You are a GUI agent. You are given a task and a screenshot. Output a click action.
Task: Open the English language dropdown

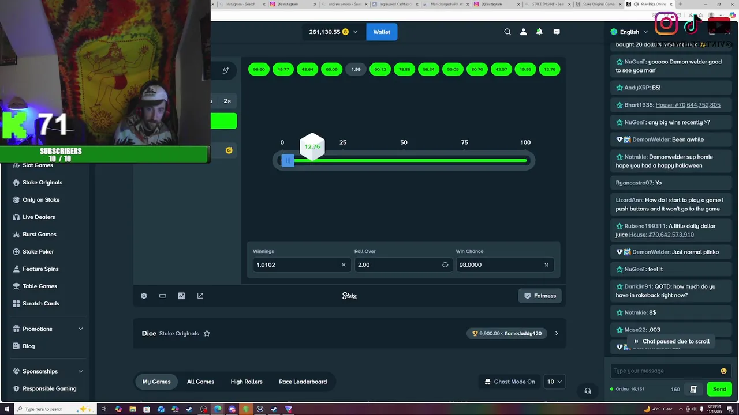pos(629,32)
